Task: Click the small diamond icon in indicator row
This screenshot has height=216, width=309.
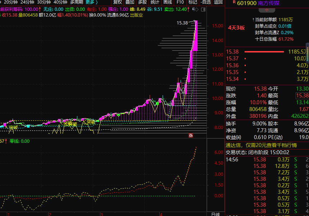Action: click(x=197, y=9)
